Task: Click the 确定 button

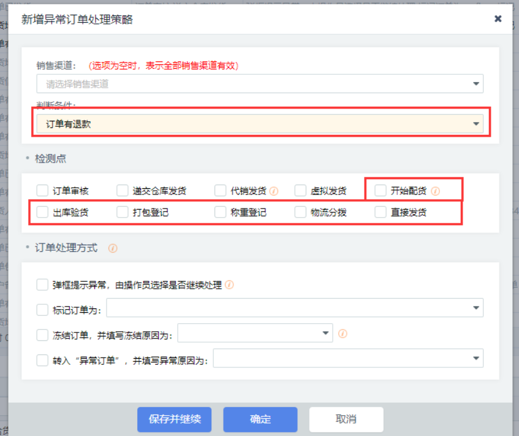Action: 260,419
